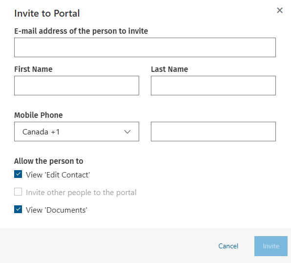Click the 'Allow the person to' heading

click(x=49, y=161)
